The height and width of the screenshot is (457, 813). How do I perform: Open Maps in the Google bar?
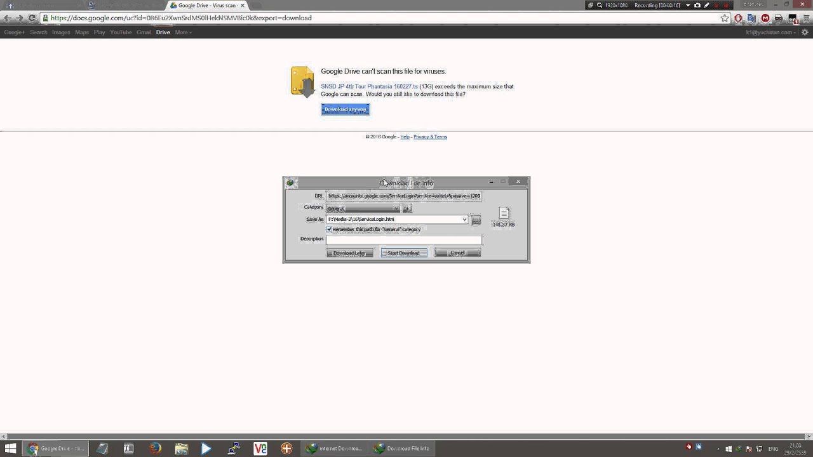[82, 32]
